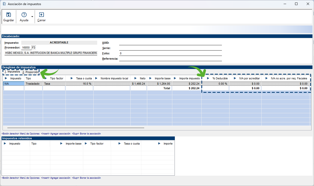Click the Impuesto column arrow in Desglose grid
The image size is (314, 186).
coord(6,78)
